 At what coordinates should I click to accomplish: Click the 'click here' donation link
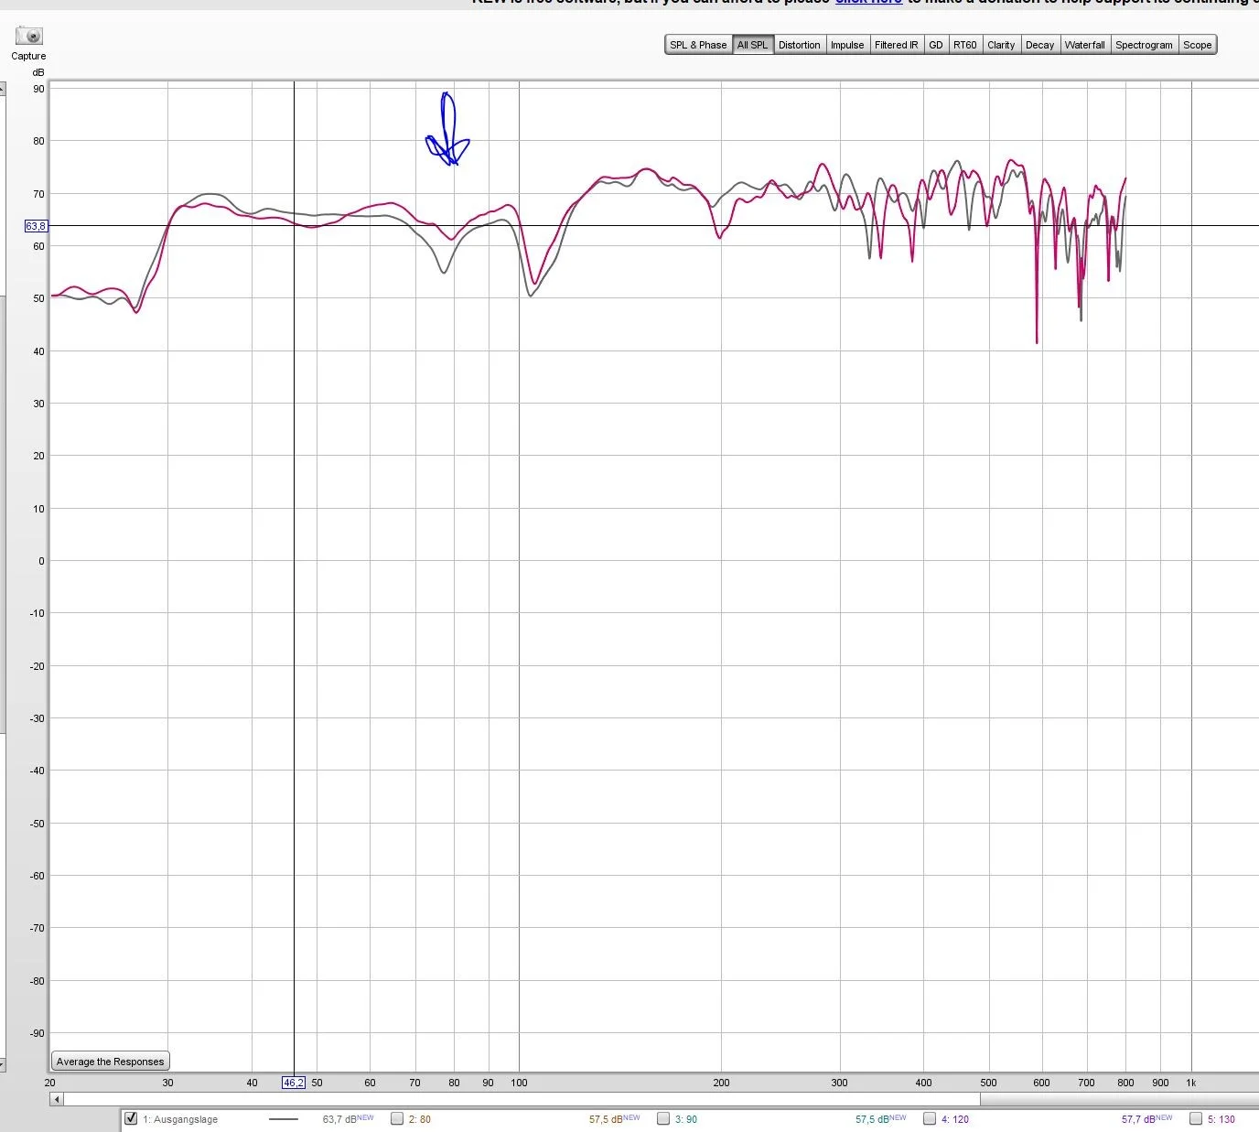[868, 2]
